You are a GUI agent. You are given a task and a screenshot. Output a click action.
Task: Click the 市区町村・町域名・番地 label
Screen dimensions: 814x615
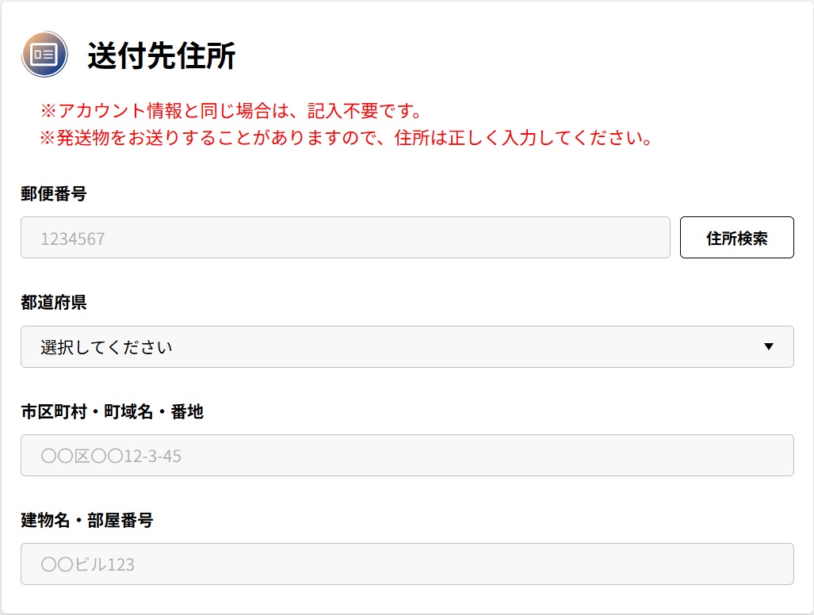(112, 411)
